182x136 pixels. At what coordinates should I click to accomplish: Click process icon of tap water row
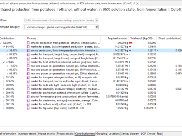28,108
